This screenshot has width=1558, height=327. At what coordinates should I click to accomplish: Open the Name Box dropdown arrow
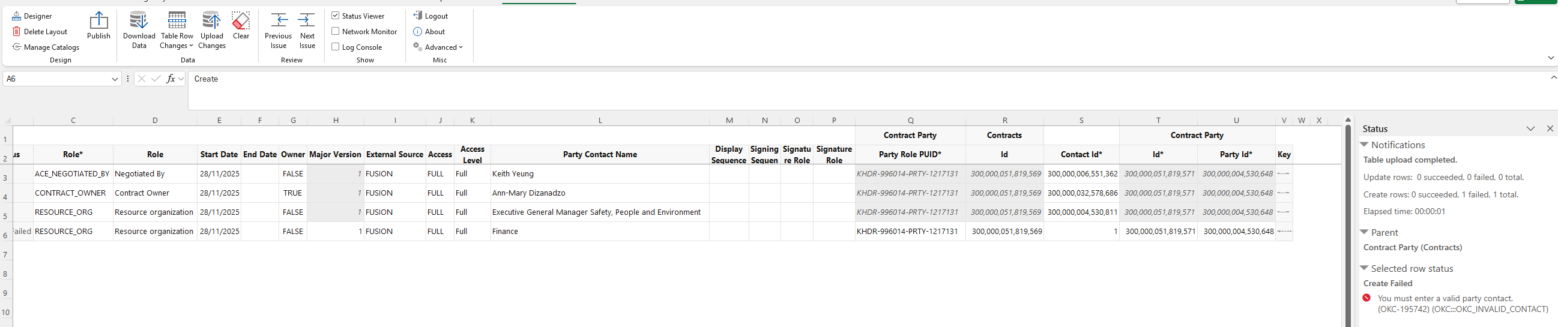pos(115,79)
